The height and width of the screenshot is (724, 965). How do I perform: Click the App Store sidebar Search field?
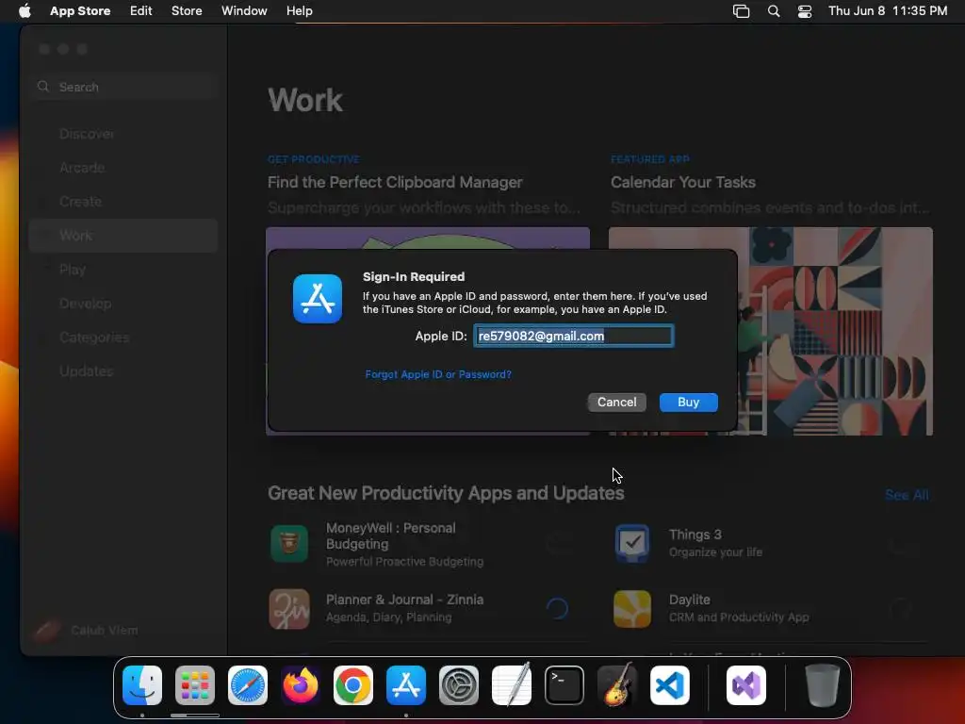[x=123, y=87]
